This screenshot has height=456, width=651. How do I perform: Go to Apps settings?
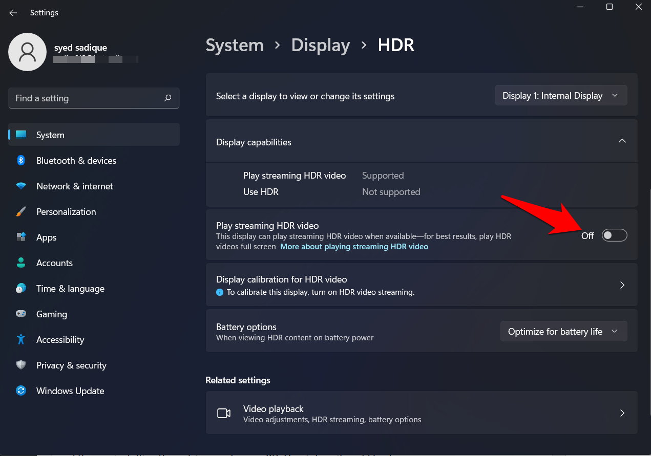click(x=46, y=237)
